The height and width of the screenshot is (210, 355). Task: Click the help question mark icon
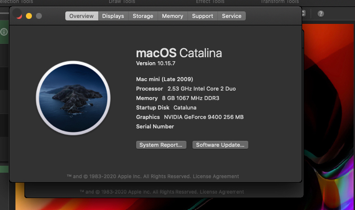321,14
